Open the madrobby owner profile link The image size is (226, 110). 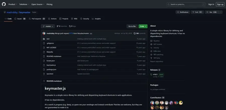click(12, 12)
